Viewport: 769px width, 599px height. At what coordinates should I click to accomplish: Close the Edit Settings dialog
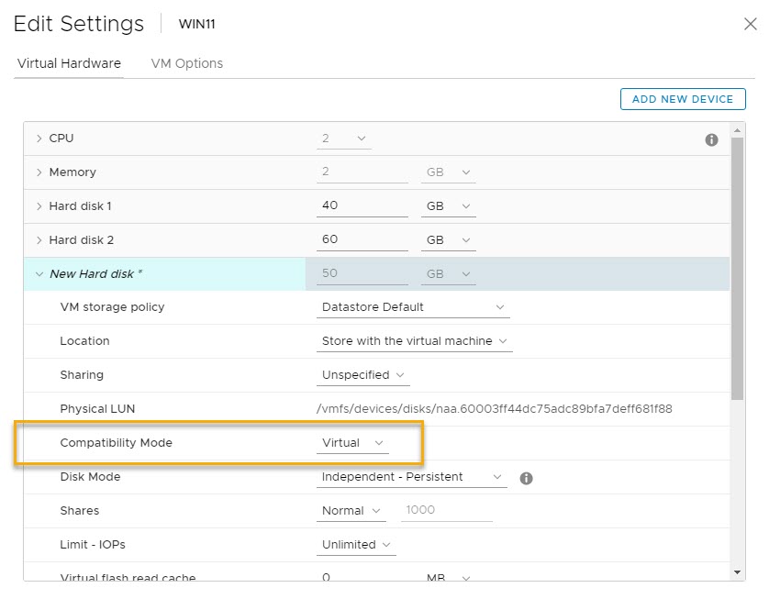tap(750, 25)
